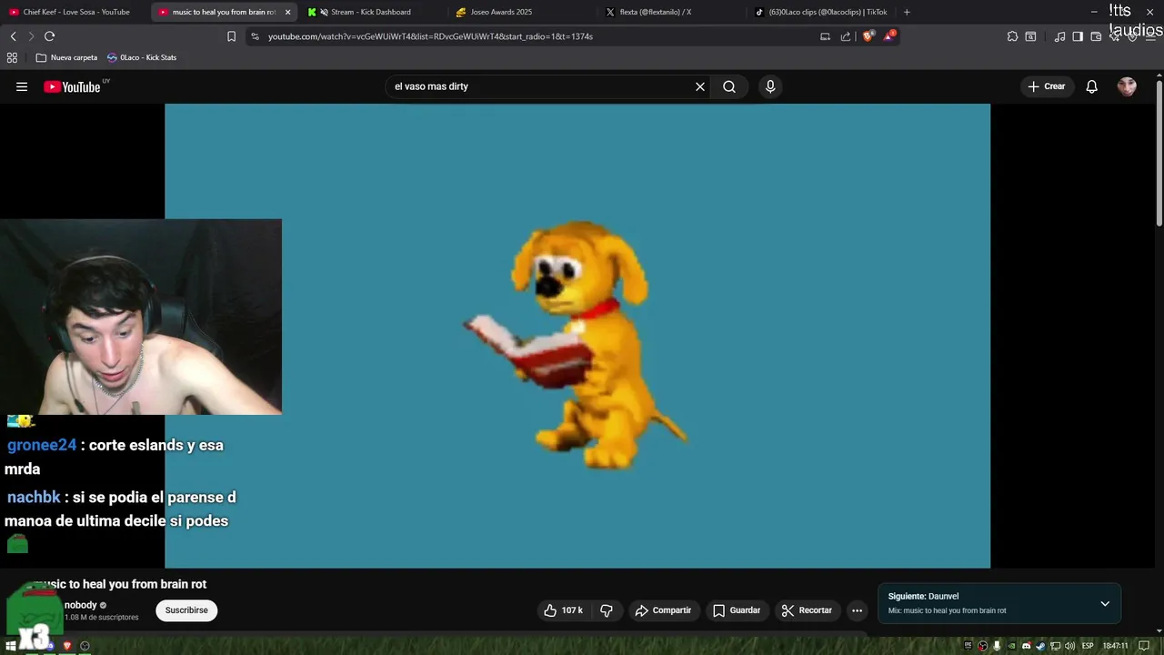Open the site information icon before URL

[x=255, y=36]
